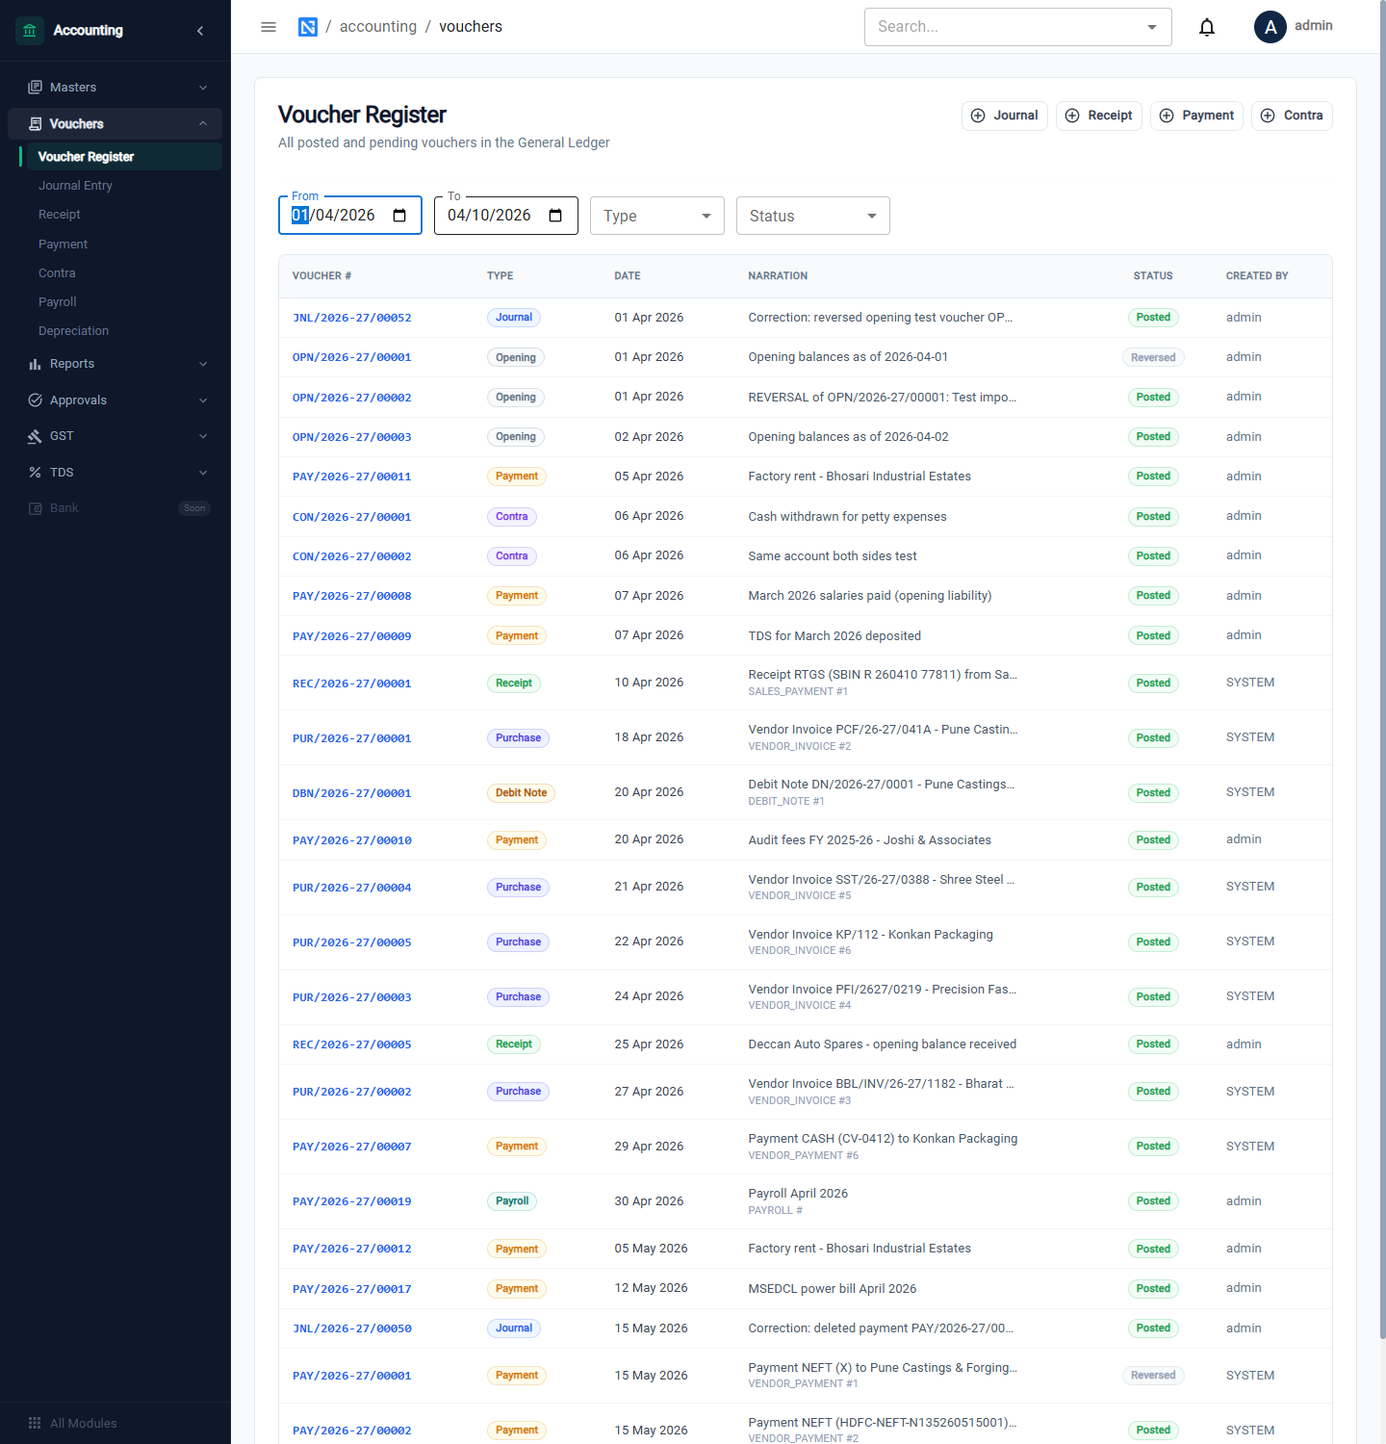Click the GST gavel icon
Screen dimensions: 1386x1444
(x=36, y=436)
